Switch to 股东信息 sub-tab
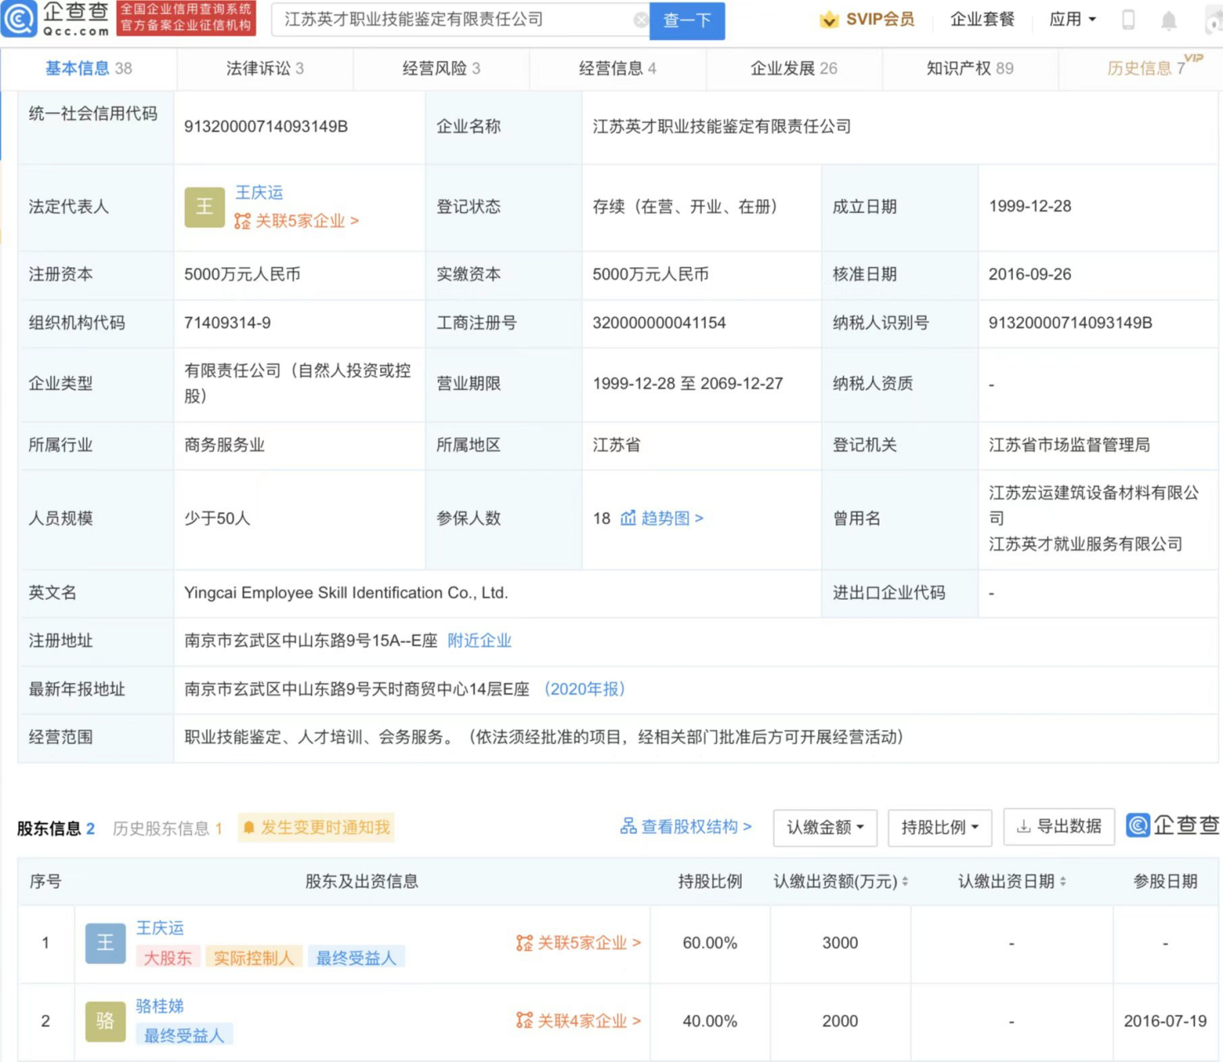The height and width of the screenshot is (1062, 1223). pos(56,828)
